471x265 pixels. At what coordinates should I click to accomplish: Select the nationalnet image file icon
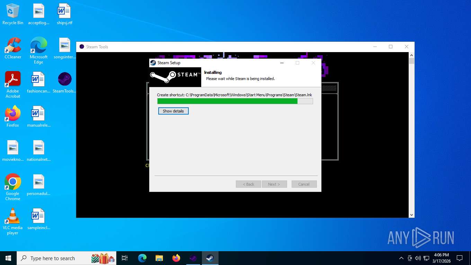(39, 151)
